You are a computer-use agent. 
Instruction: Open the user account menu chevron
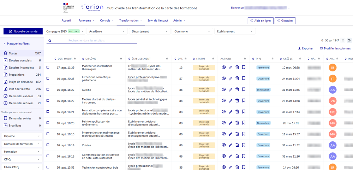coord(289,8)
